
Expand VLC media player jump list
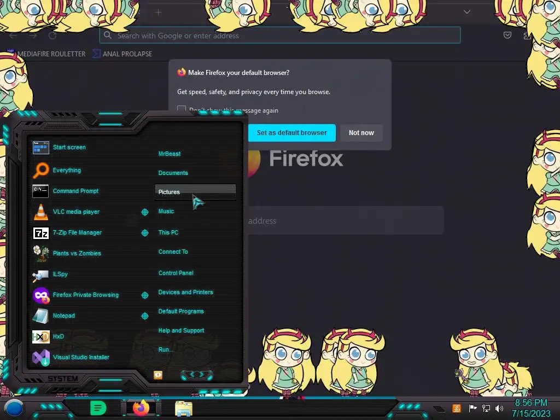145,212
